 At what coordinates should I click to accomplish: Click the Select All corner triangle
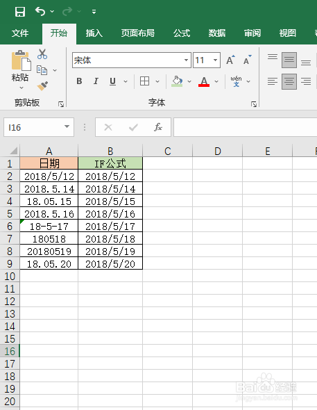pos(13,150)
